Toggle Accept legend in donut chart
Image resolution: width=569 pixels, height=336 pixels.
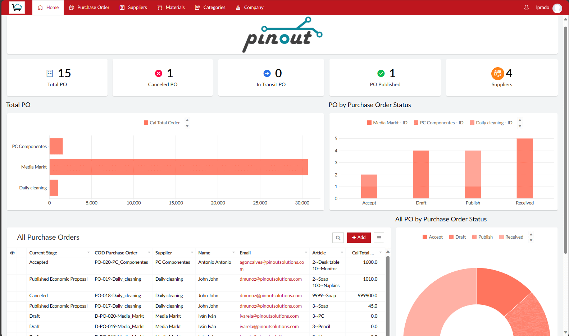coord(433,237)
